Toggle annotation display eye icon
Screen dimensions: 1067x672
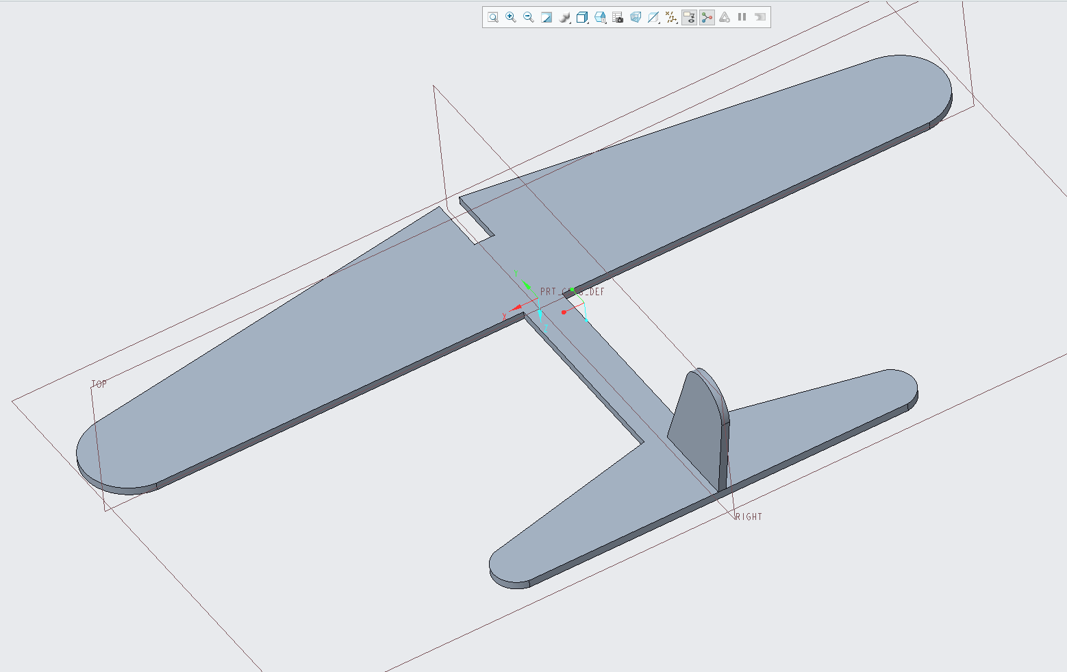tap(689, 17)
